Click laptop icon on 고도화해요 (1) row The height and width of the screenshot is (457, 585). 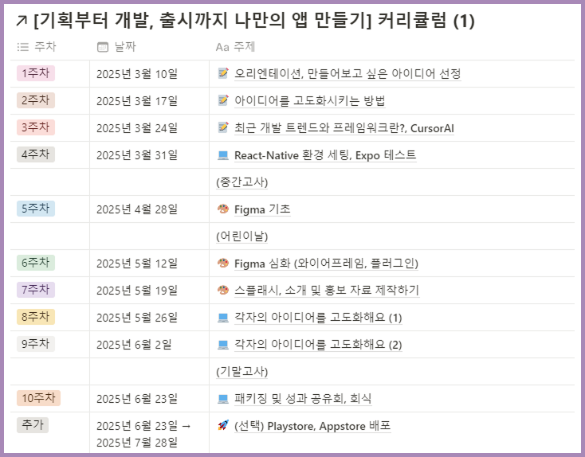pos(223,318)
